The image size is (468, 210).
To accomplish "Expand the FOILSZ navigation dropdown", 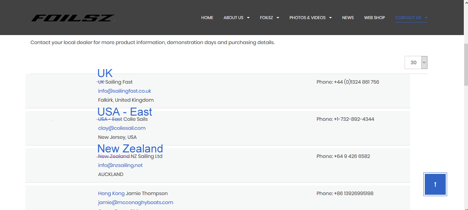I will point(270,18).
